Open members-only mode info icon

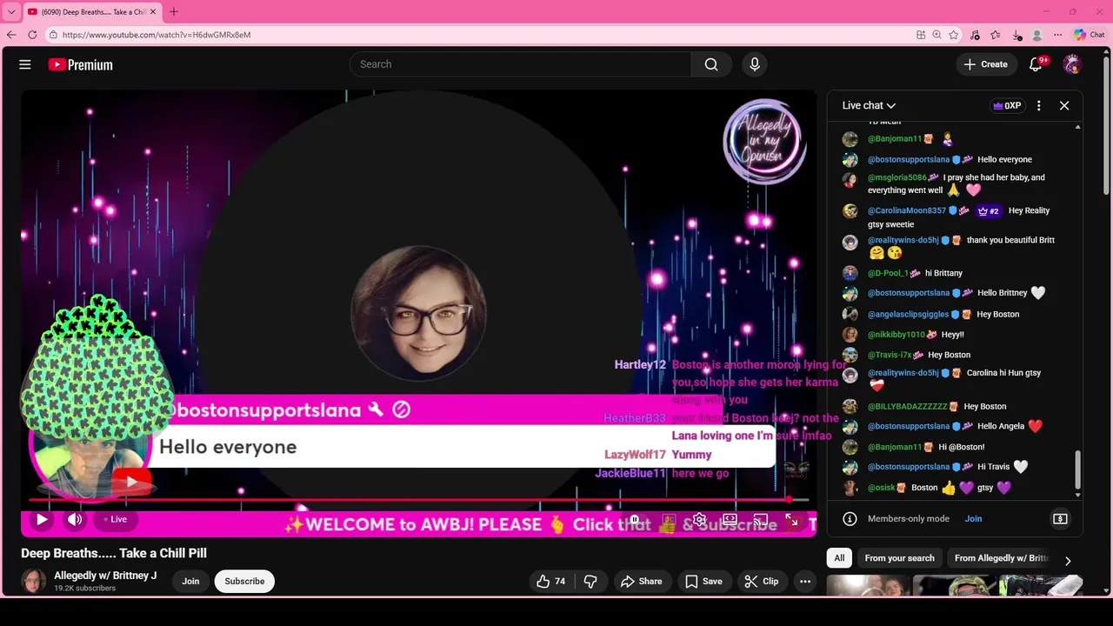pyautogui.click(x=850, y=518)
